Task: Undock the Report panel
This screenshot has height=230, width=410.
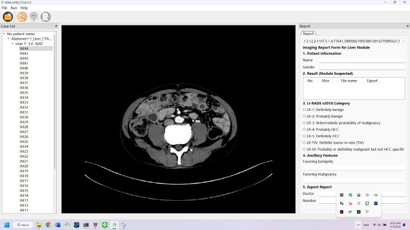Action: pyautogui.click(x=408, y=26)
